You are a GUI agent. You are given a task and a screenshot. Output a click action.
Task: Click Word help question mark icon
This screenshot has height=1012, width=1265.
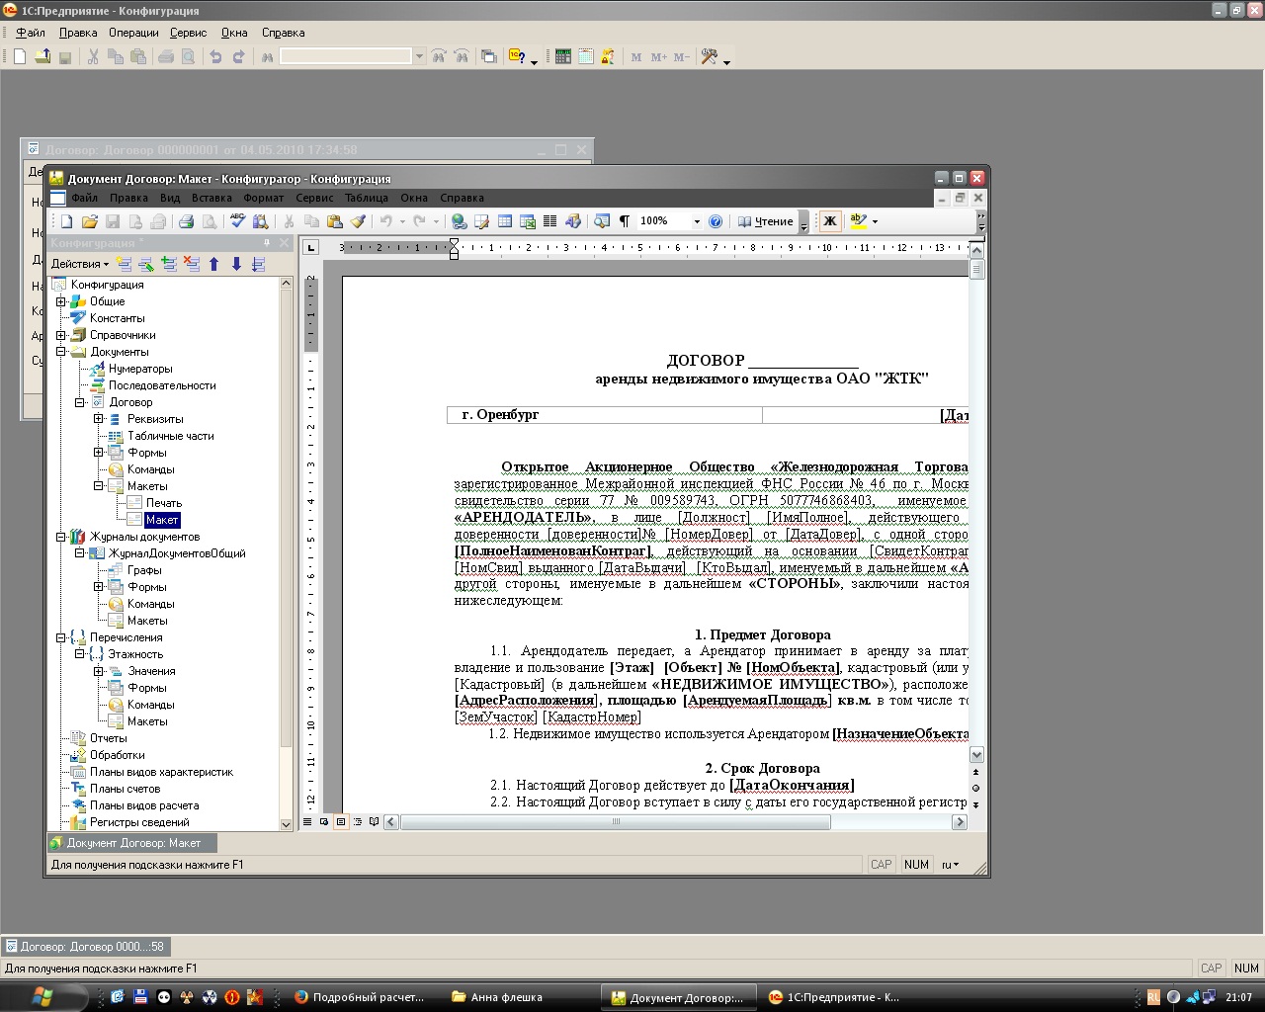pyautogui.click(x=716, y=221)
